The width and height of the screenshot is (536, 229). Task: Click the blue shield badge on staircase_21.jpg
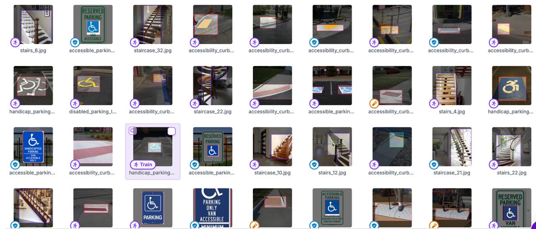coord(434,165)
